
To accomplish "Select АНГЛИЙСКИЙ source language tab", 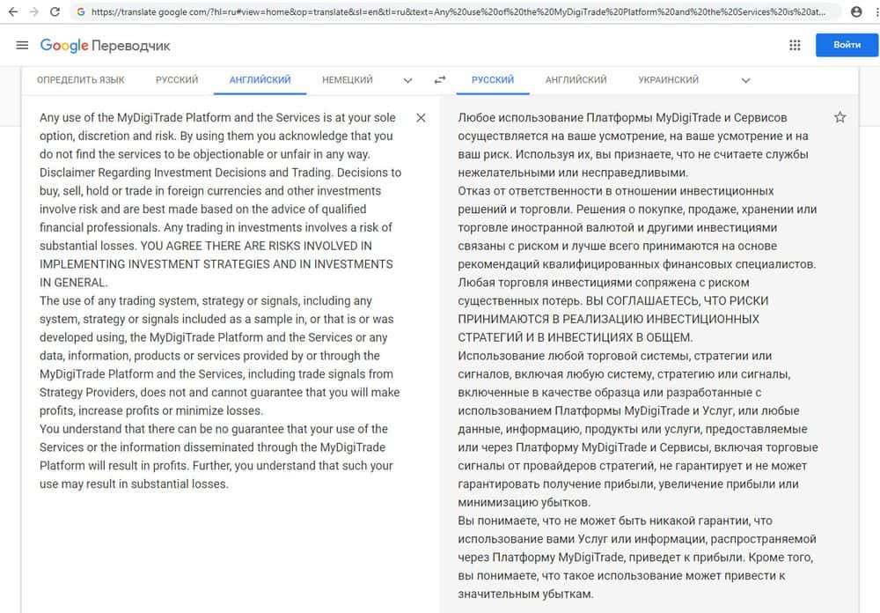I will [260, 80].
